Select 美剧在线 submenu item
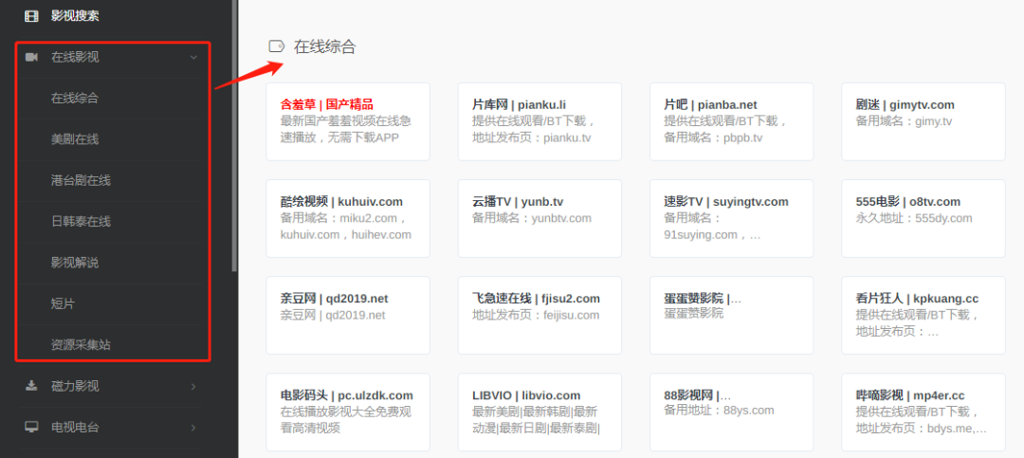This screenshot has width=1024, height=458. click(75, 139)
